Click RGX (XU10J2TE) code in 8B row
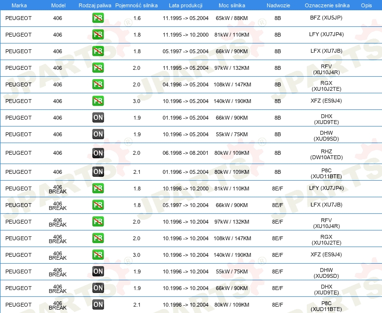 326,86
